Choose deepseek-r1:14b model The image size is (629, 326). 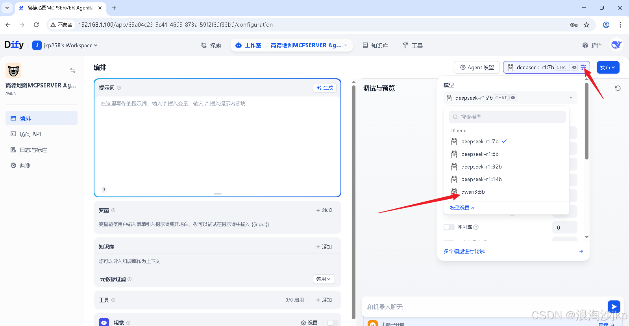pyautogui.click(x=507, y=179)
